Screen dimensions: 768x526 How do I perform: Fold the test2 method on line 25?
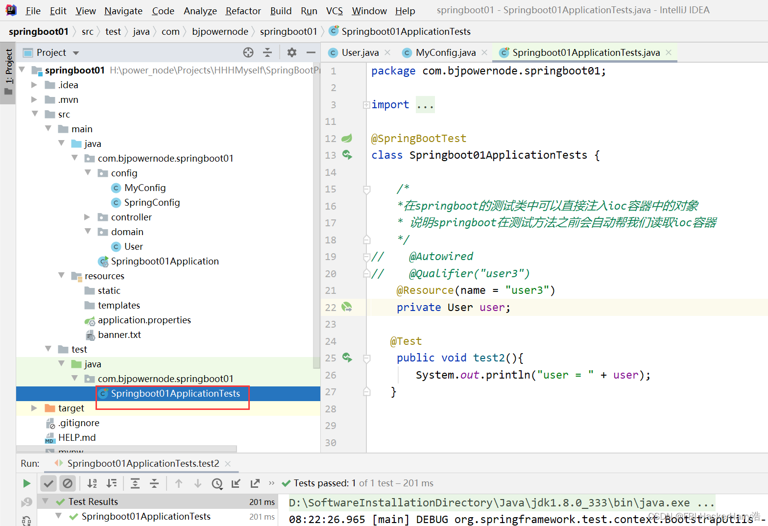pyautogui.click(x=366, y=359)
